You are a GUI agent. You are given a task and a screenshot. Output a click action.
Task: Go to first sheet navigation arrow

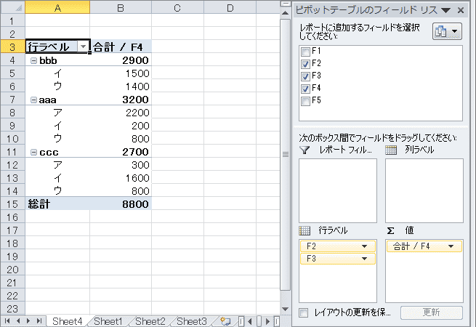[7, 321]
